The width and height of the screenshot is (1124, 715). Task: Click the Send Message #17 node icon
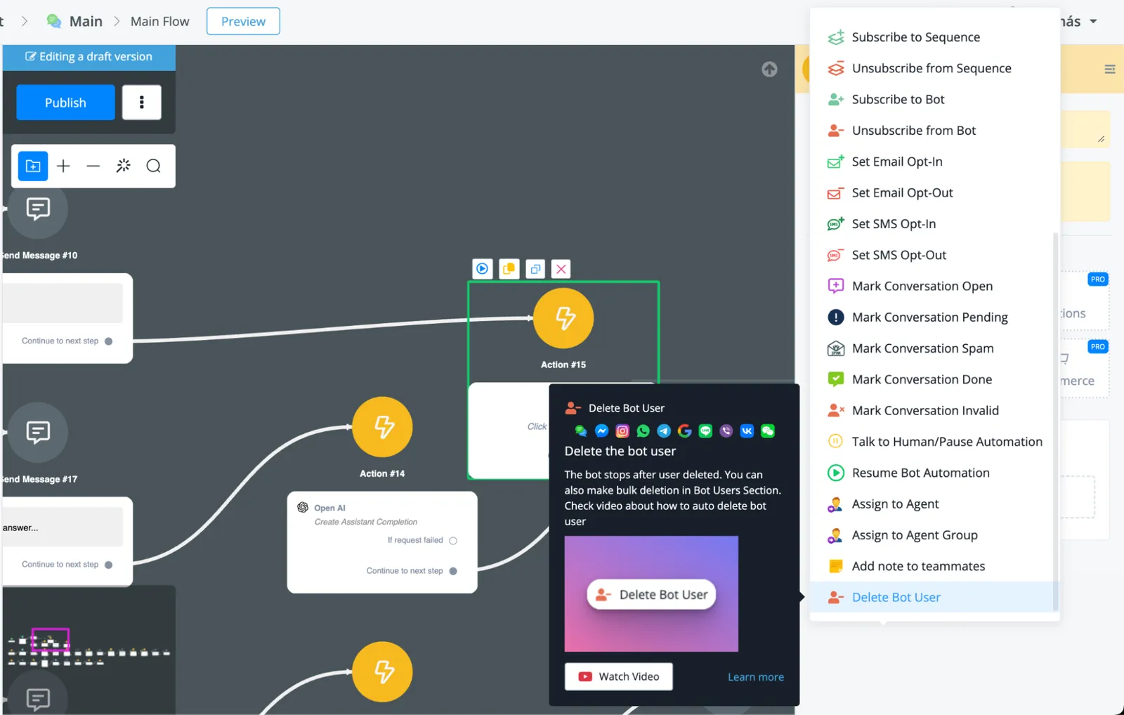point(38,432)
